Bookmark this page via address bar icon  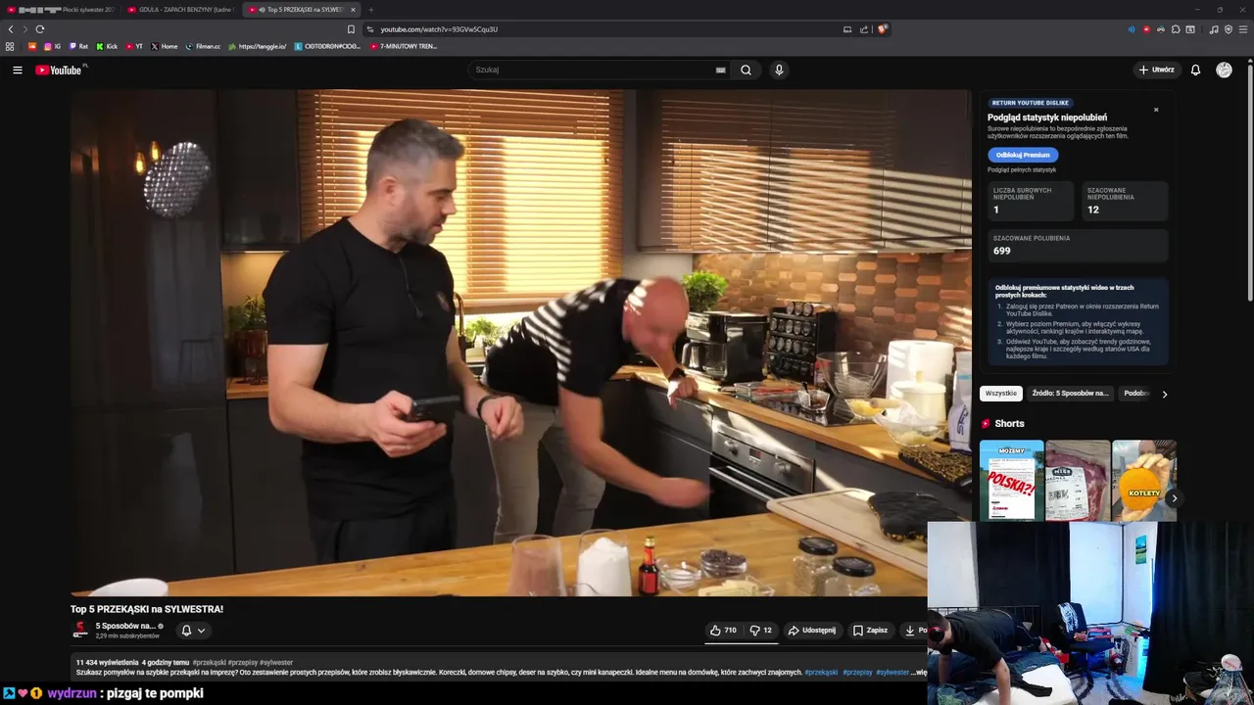point(352,29)
